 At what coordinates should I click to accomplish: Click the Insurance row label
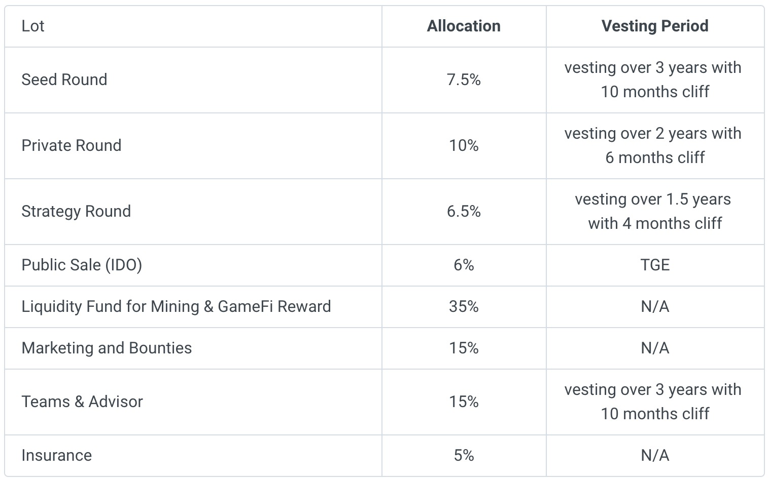[x=57, y=455]
